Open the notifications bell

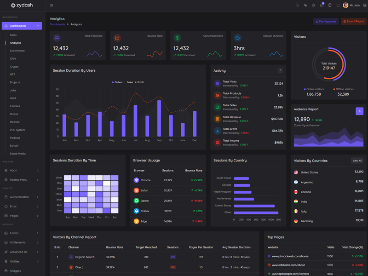click(x=330, y=6)
